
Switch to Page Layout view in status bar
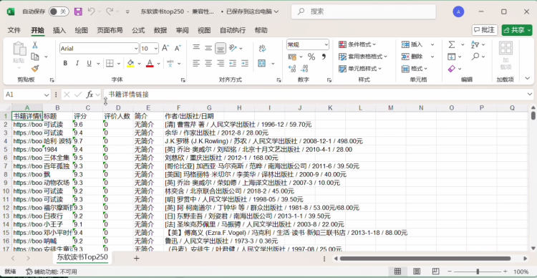point(417,272)
